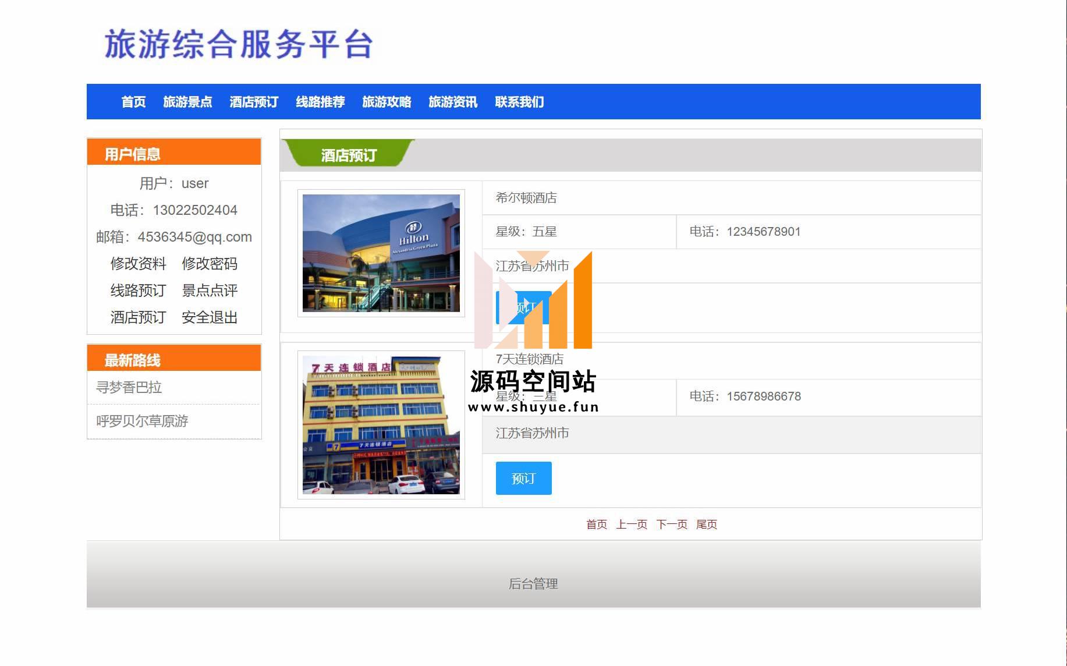Open the 7天连锁酒店 photo thumbnail
Image resolution: width=1067 pixels, height=666 pixels.
[x=381, y=425]
